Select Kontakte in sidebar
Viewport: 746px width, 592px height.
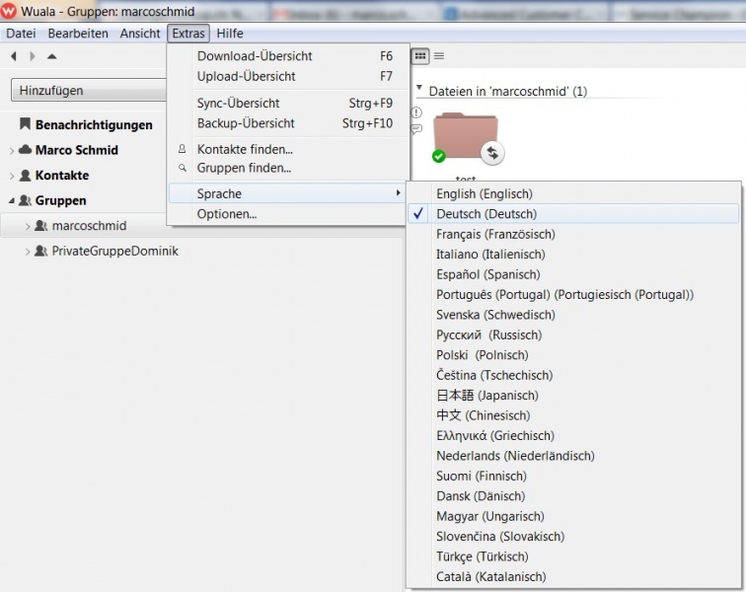(62, 175)
